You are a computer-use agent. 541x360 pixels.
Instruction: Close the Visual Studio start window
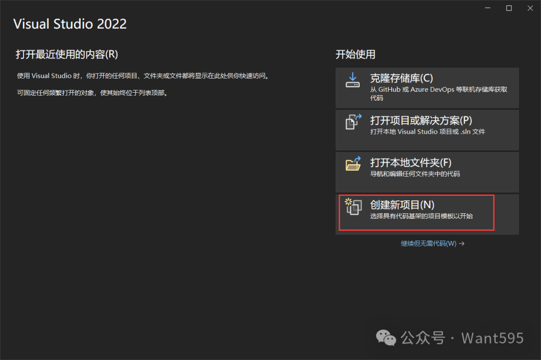pyautogui.click(x=530, y=8)
